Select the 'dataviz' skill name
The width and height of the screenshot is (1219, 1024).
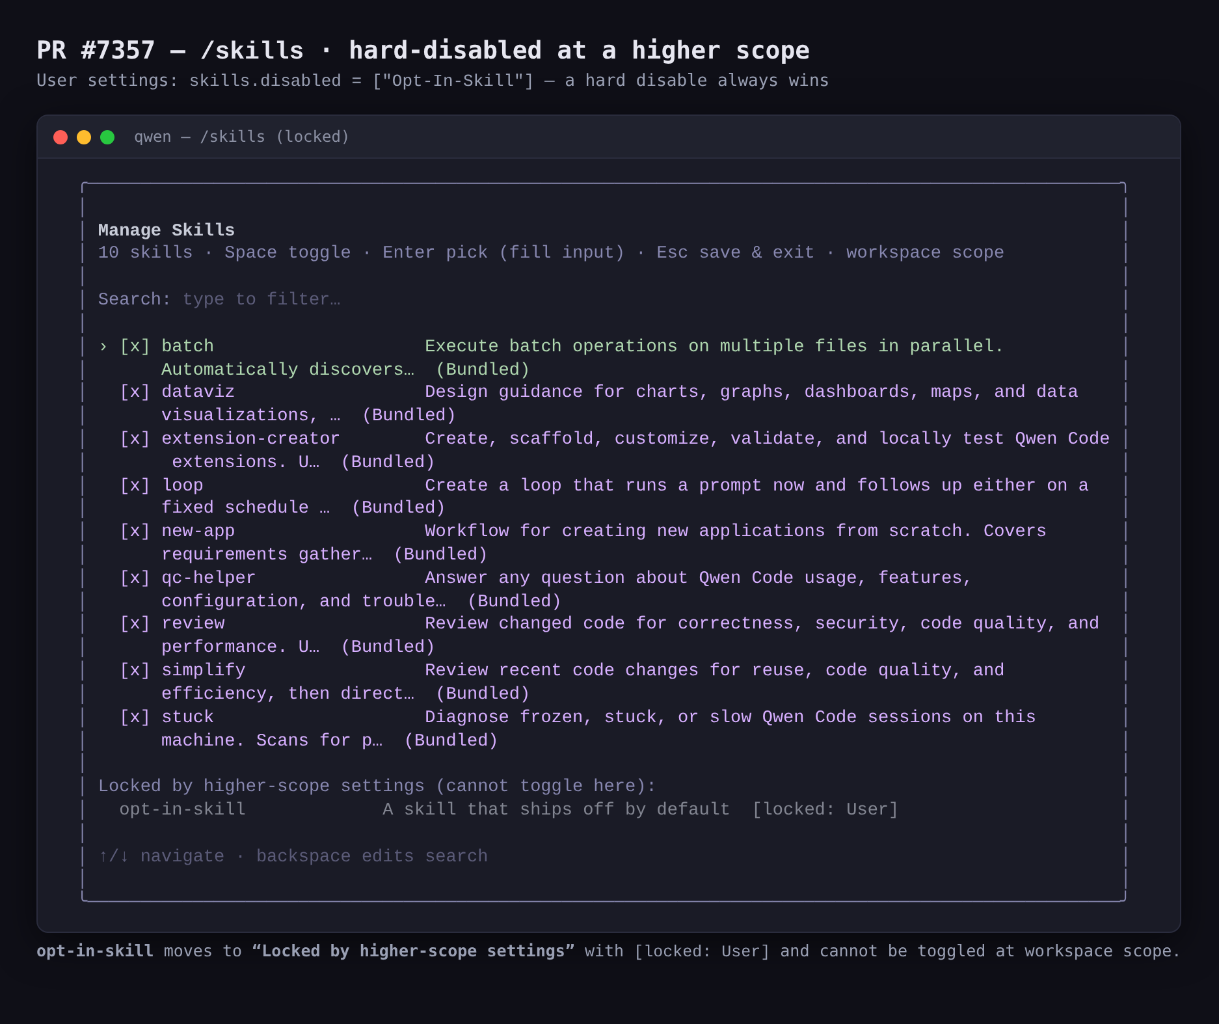pyautogui.click(x=198, y=392)
